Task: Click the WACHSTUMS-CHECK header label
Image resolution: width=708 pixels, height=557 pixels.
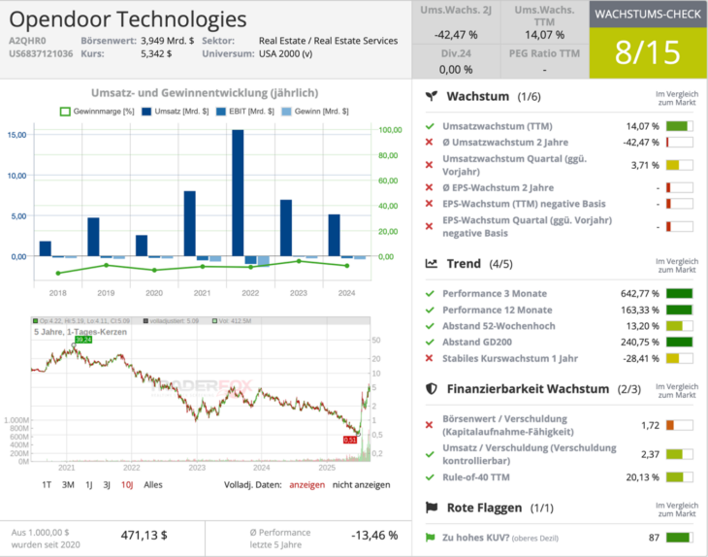Action: click(648, 14)
